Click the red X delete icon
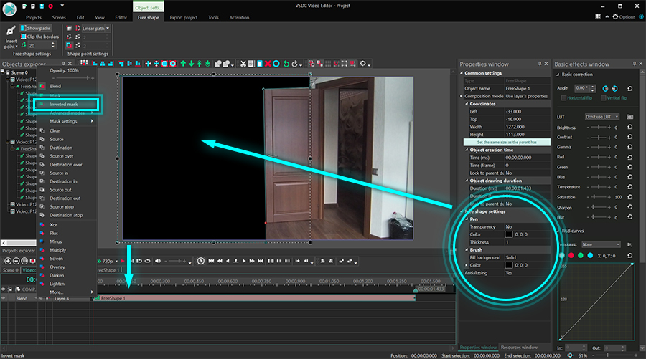 [x=268, y=64]
